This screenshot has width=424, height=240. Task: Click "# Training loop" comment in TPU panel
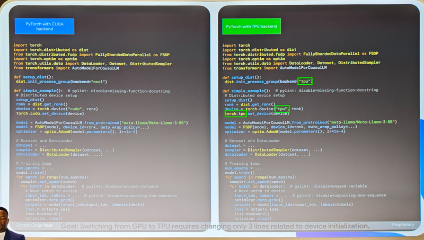pos(242,163)
